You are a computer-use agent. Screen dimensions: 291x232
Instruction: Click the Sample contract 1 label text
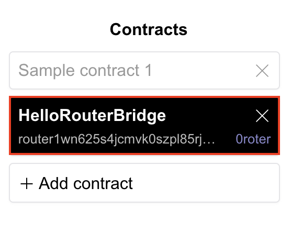[x=85, y=71]
